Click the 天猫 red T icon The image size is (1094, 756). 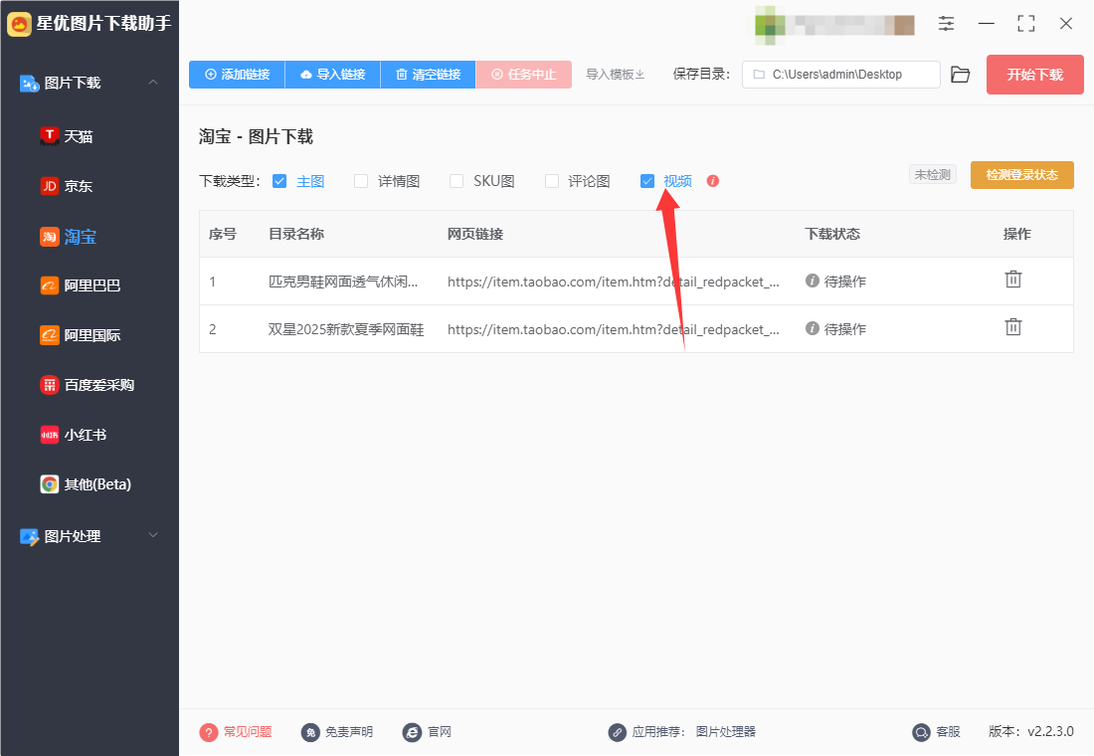(x=49, y=136)
